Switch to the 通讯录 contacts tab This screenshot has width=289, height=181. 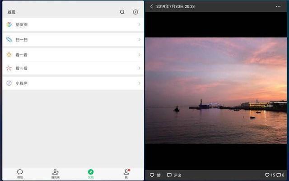[55, 174]
